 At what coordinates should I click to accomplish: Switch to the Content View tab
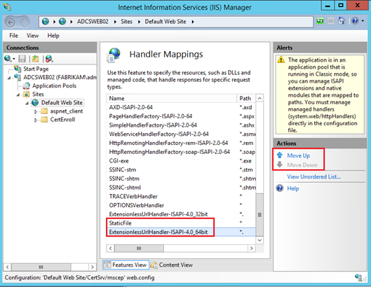[x=172, y=265]
